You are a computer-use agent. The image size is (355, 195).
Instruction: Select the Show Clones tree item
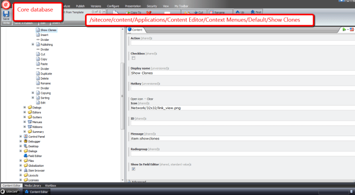[x=48, y=30]
